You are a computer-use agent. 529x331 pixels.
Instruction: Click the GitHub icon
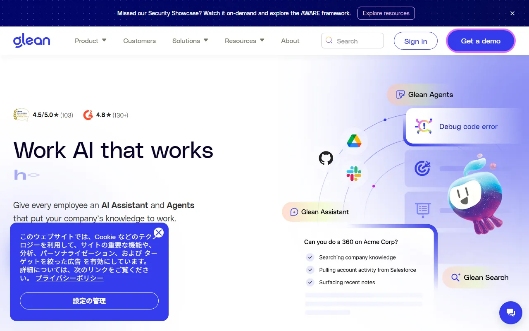pos(326,158)
